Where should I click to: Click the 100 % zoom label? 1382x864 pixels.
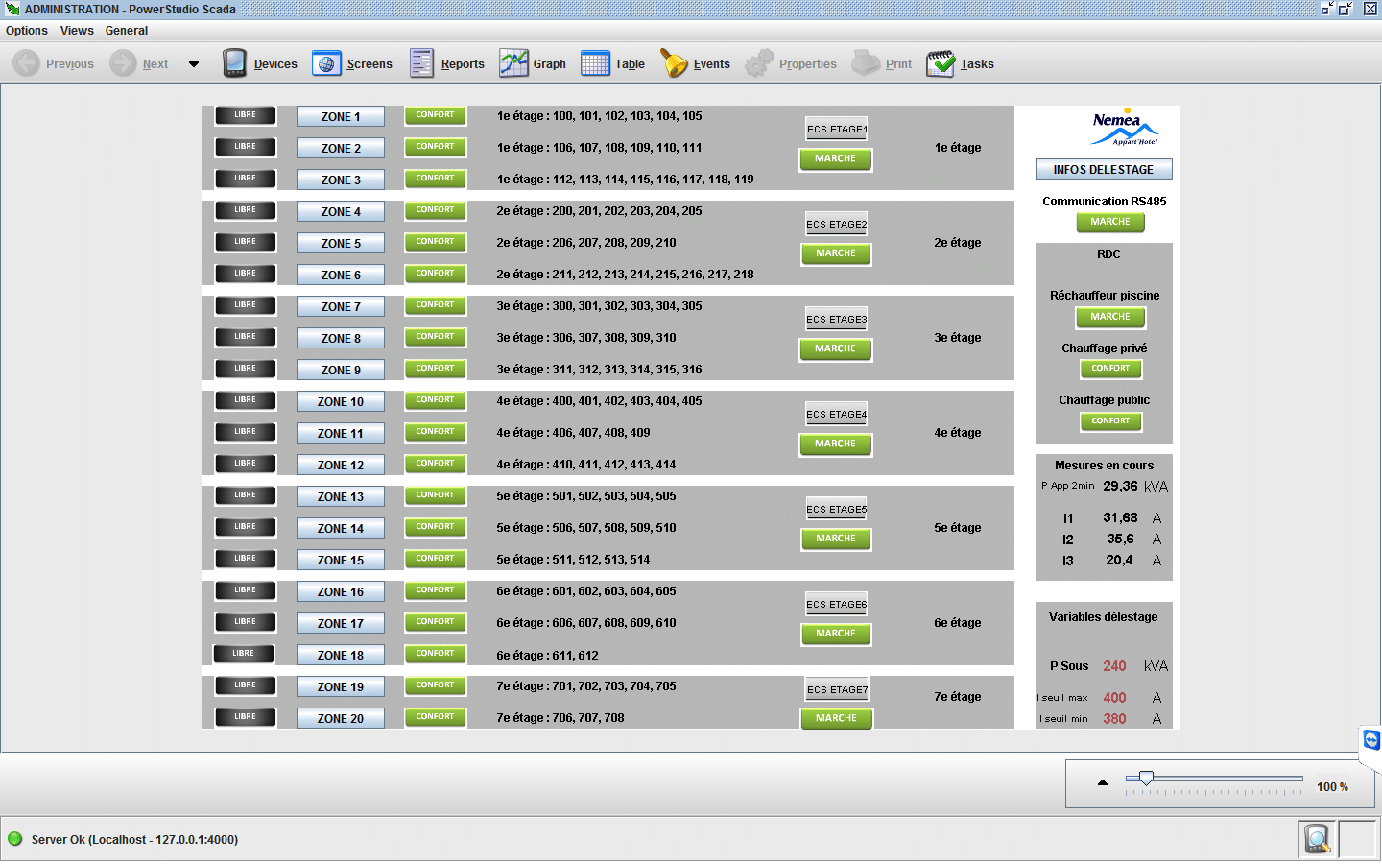pyautogui.click(x=1332, y=786)
